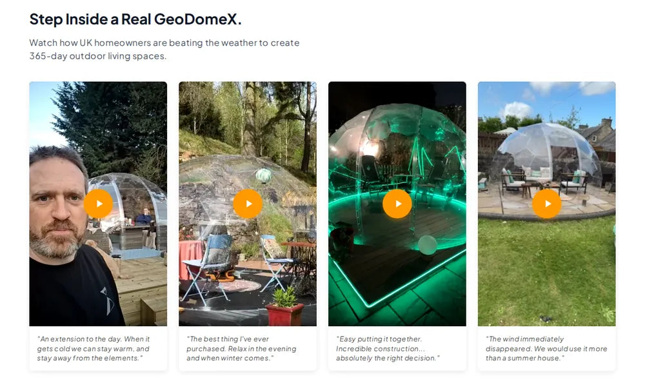This screenshot has width=645, height=381.
Task: Click the man's black t-shirt logo in first thumbnail
Action: pyautogui.click(x=107, y=301)
